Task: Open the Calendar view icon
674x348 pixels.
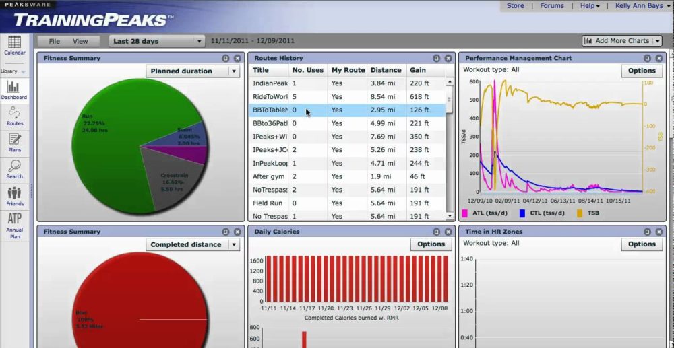Action: coord(14,44)
